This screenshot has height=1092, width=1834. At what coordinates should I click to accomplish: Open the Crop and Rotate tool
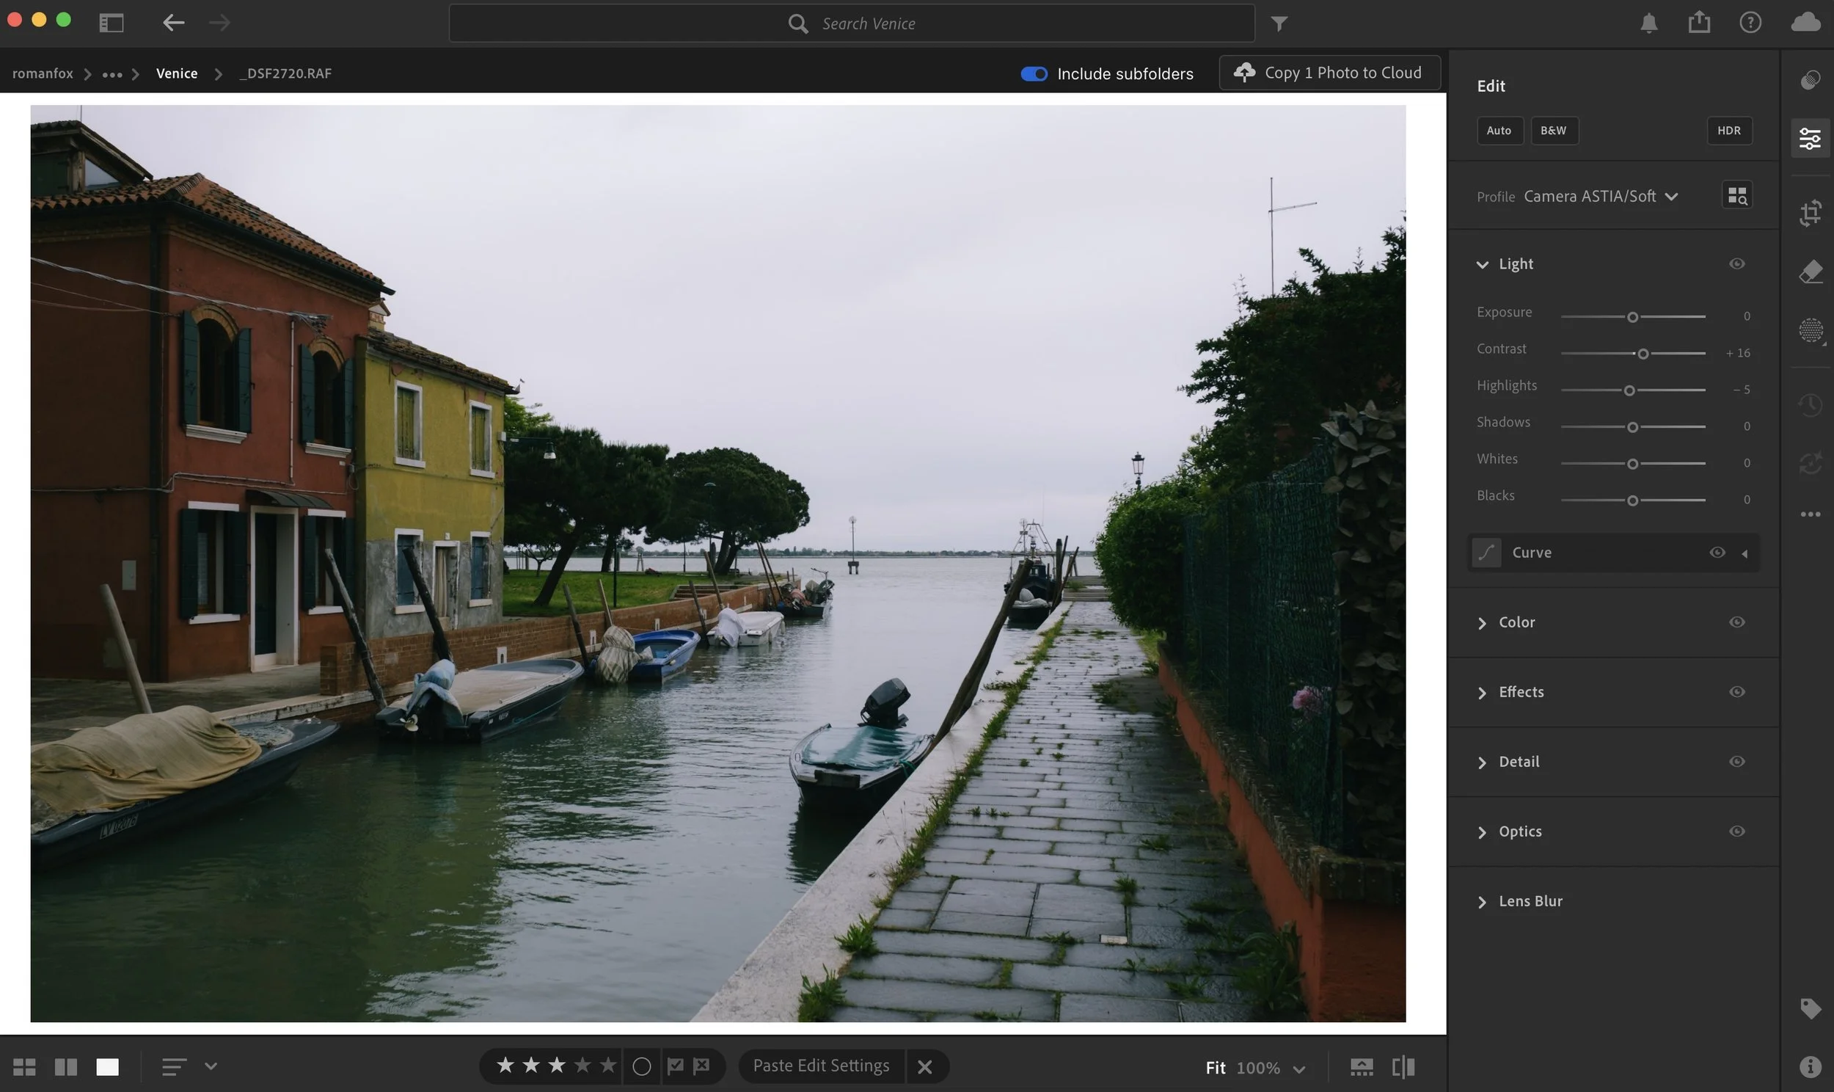[1810, 213]
